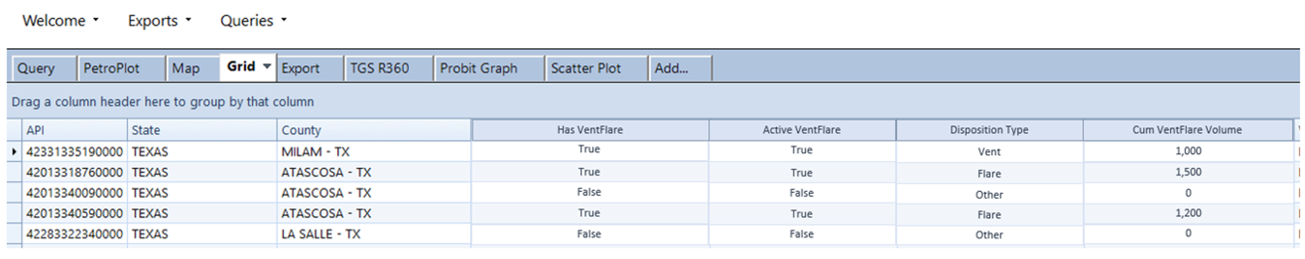Open the Export tab

[x=310, y=68]
